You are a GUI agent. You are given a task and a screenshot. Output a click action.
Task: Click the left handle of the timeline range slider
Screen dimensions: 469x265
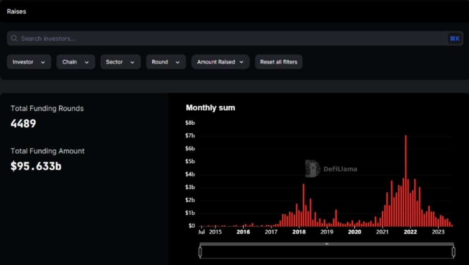click(x=200, y=251)
